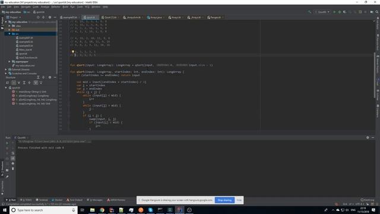Toggle last filter button in Structure toolbar

[41, 83]
